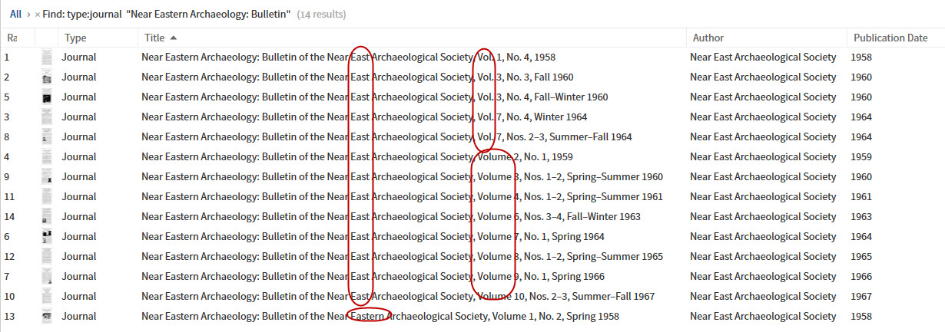Click author cell in Winter 1964 row
The image size is (945, 332).
[x=763, y=117]
